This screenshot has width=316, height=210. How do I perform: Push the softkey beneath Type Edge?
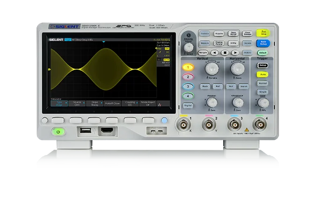tap(58, 120)
